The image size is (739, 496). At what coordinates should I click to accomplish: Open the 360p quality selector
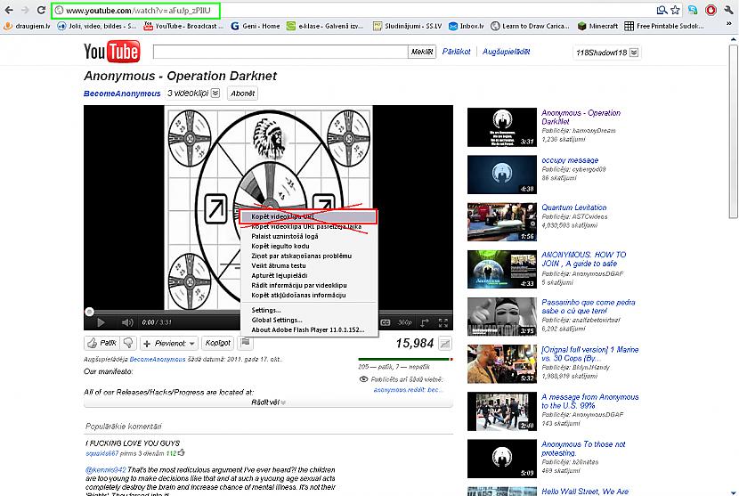tap(405, 322)
